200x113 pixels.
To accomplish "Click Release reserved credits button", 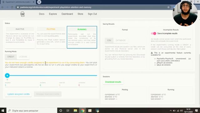I will [48, 94].
